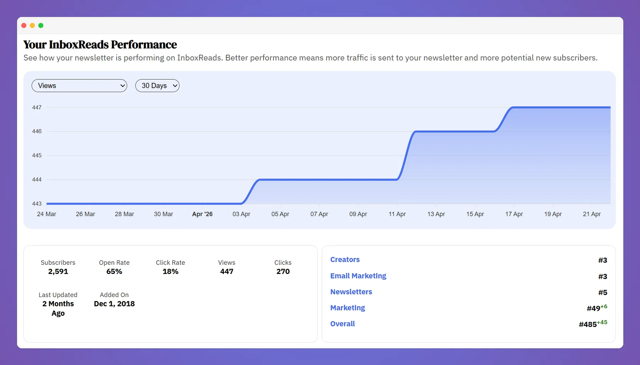Image resolution: width=640 pixels, height=365 pixels.
Task: Click the Marketing rank #49
Action: 593,308
